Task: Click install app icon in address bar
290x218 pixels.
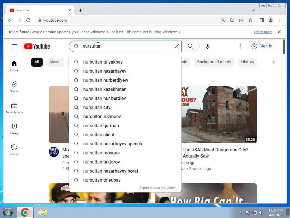Action: tap(232, 20)
